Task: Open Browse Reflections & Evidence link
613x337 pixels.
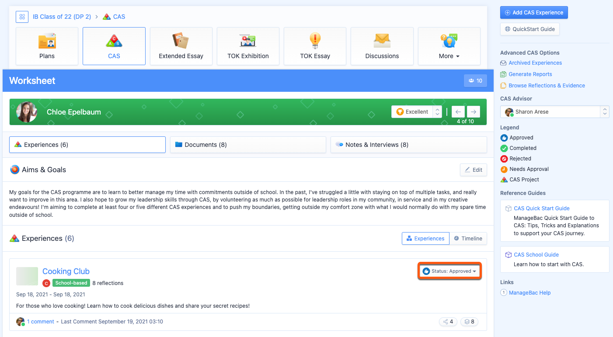Action: (547, 86)
